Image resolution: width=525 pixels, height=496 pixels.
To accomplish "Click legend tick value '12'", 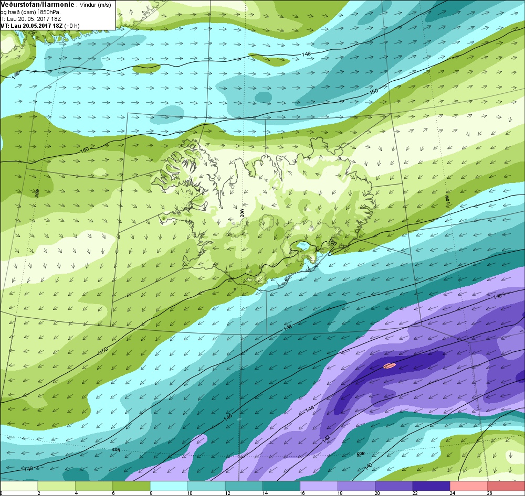I will tap(227, 493).
